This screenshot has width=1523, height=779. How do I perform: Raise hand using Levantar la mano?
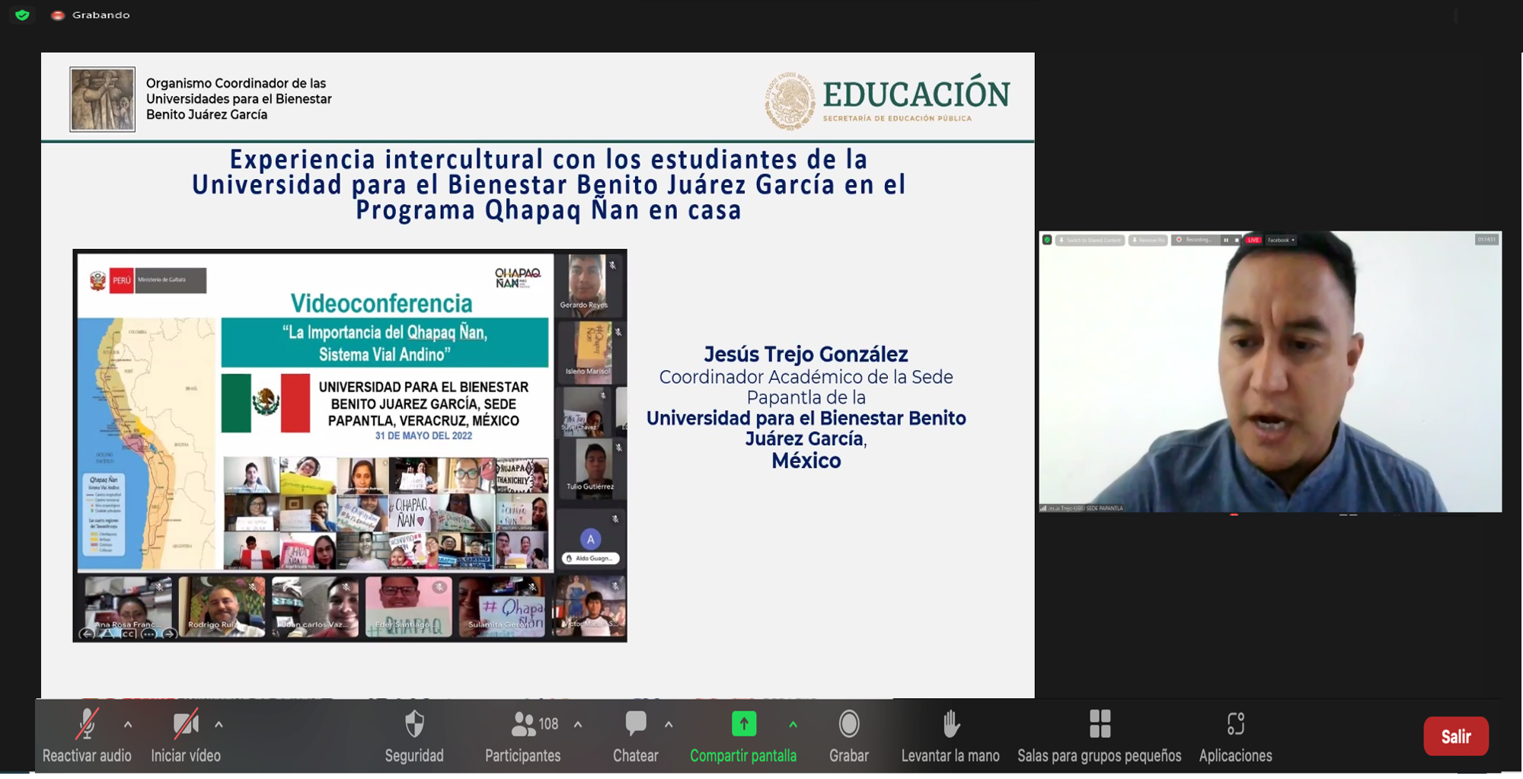click(x=950, y=736)
